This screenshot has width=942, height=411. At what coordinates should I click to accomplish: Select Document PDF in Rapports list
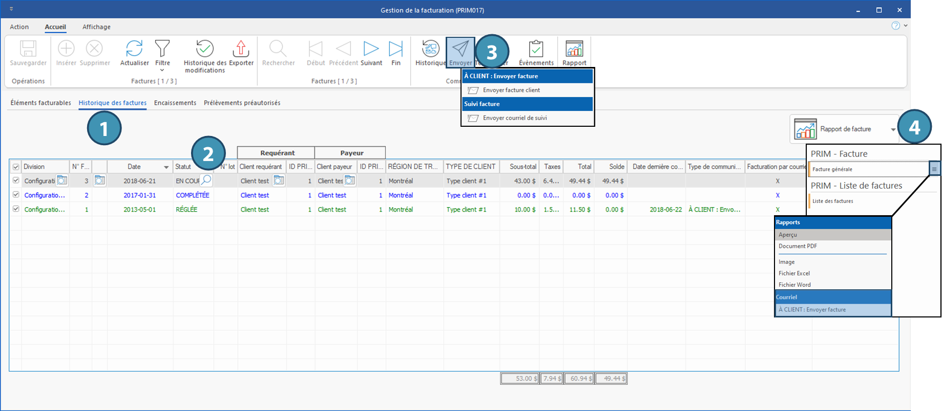click(x=798, y=246)
